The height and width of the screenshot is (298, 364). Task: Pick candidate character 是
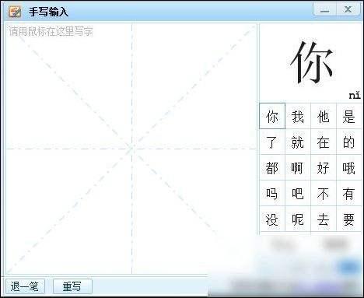348,116
